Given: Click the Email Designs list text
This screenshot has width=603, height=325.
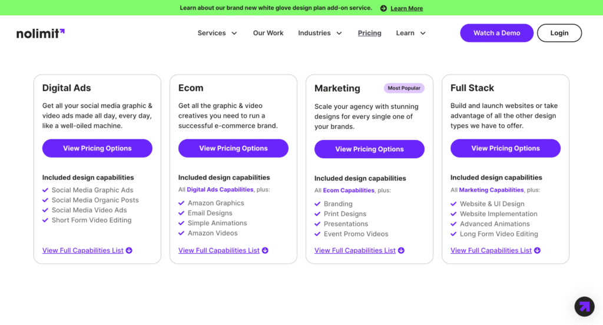Looking at the screenshot, I should click(x=210, y=213).
